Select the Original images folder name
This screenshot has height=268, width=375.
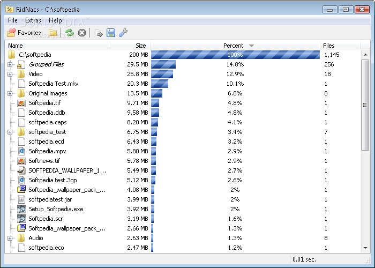[48, 93]
